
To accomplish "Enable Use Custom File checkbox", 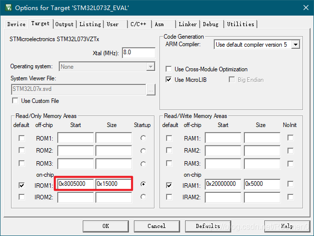I will (15, 100).
